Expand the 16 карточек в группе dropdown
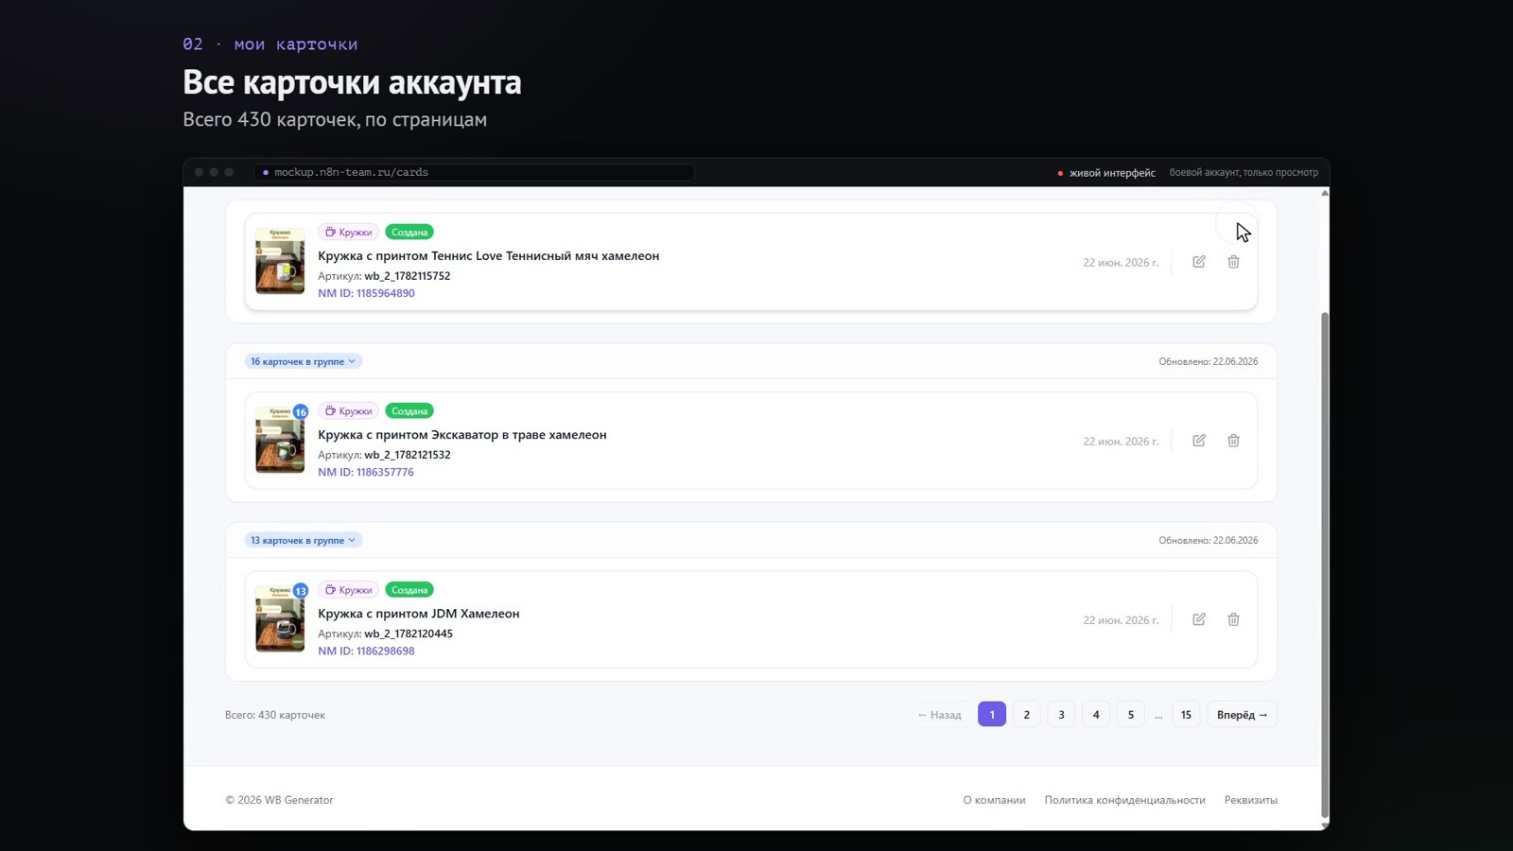 pyautogui.click(x=303, y=361)
